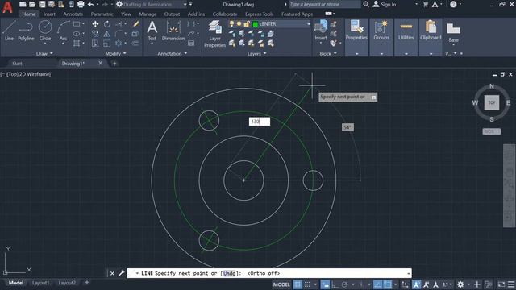Open annotation scale 1:1 dropdown
The width and height of the screenshot is (516, 290).
coord(447,284)
